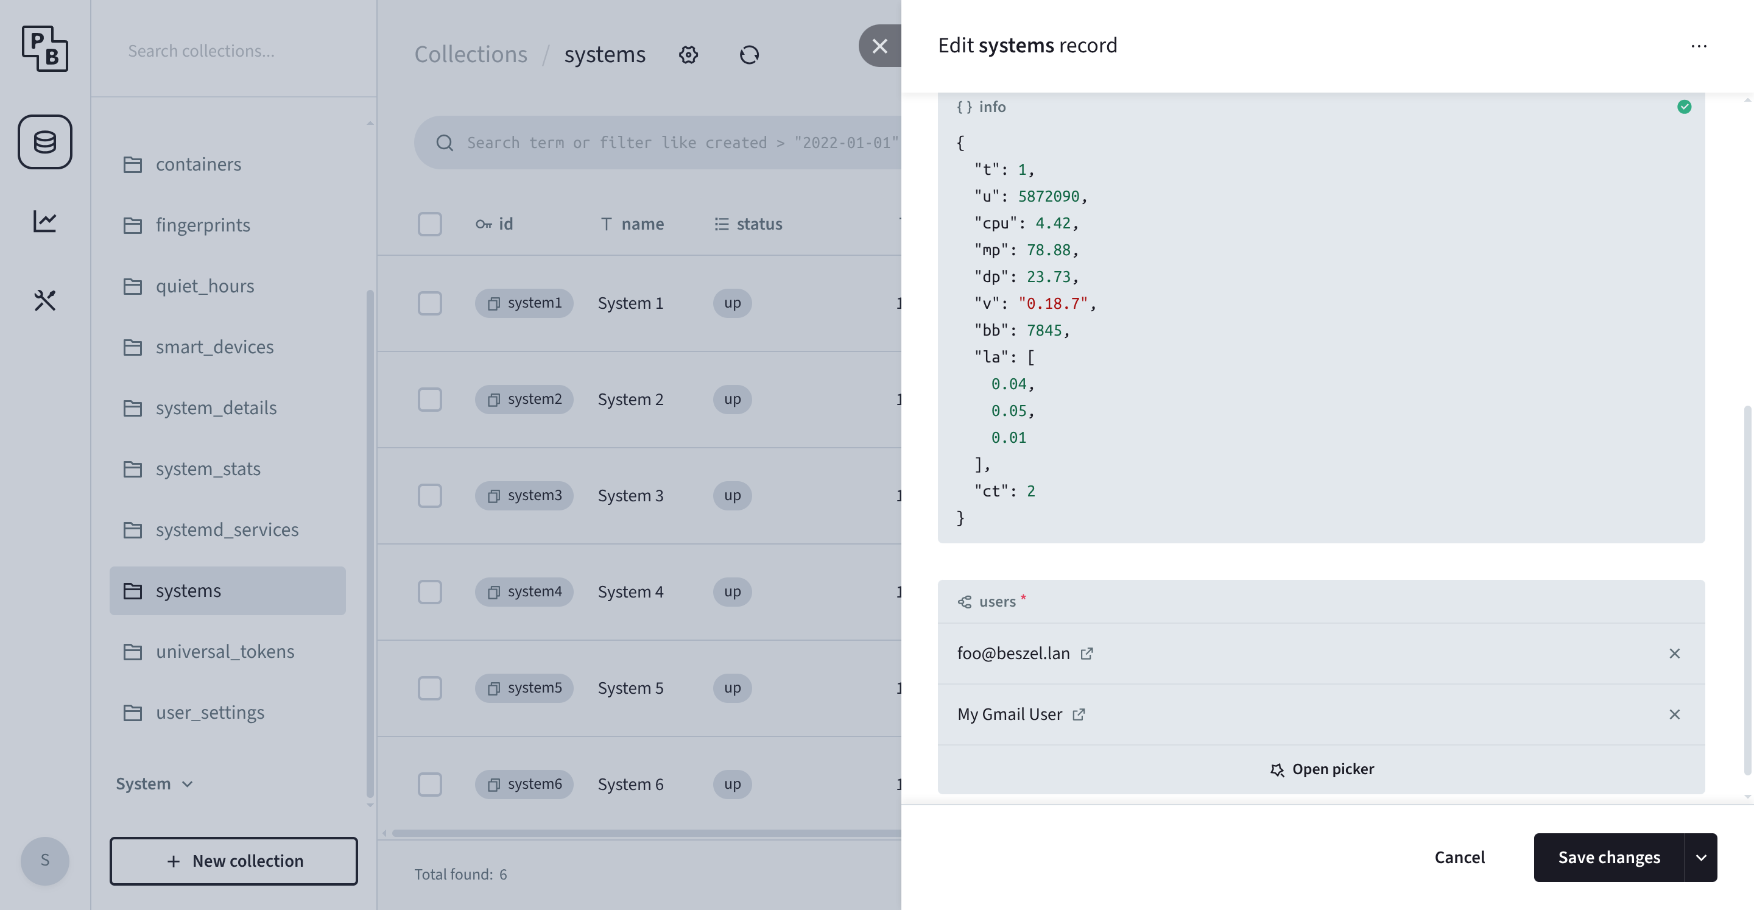Open the universal_tokens collection
The width and height of the screenshot is (1754, 910).
click(227, 651)
